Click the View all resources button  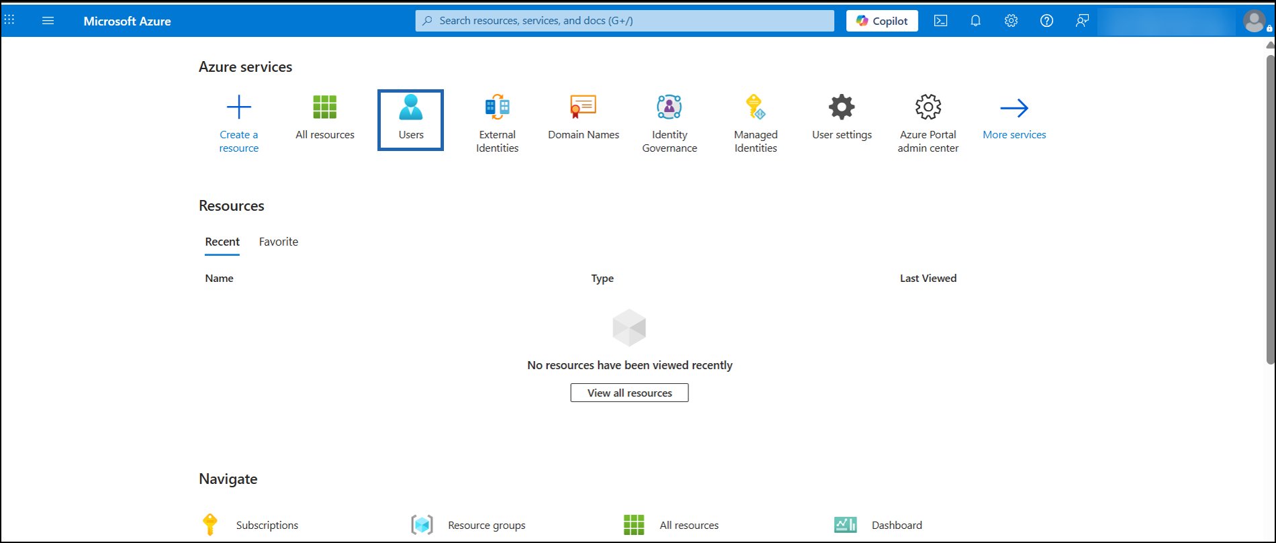coord(629,393)
